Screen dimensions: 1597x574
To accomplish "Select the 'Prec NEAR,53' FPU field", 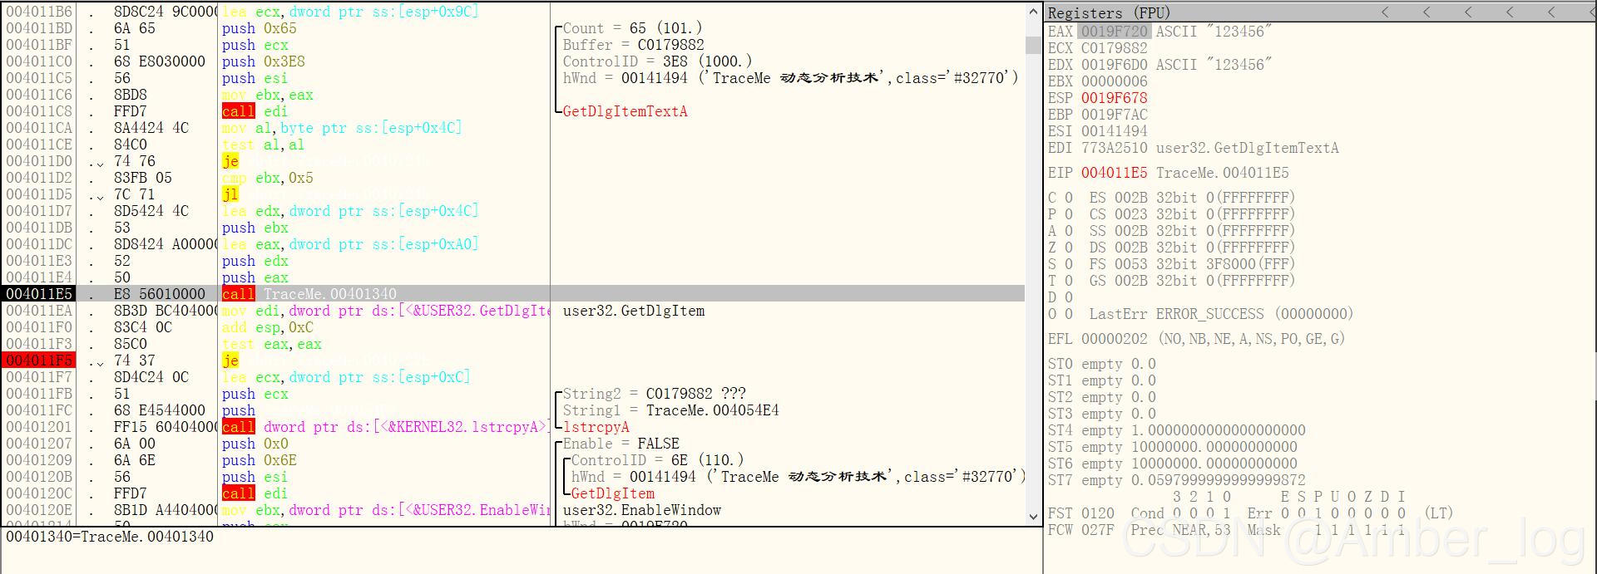I will [x=1180, y=530].
